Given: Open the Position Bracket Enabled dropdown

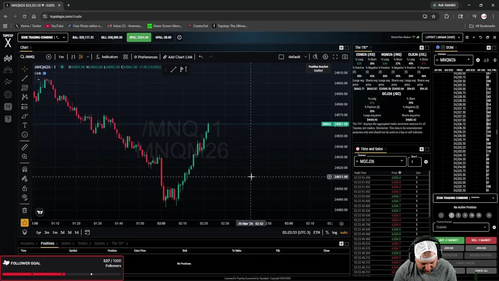Looking at the screenshot, I should (461, 227).
